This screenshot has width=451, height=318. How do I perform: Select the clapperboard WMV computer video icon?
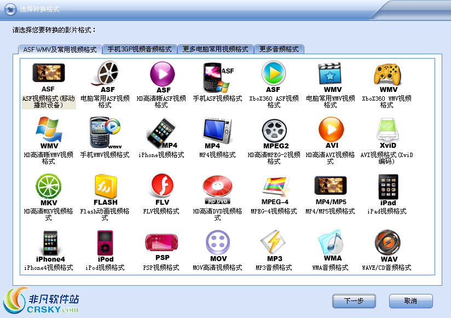(330, 77)
